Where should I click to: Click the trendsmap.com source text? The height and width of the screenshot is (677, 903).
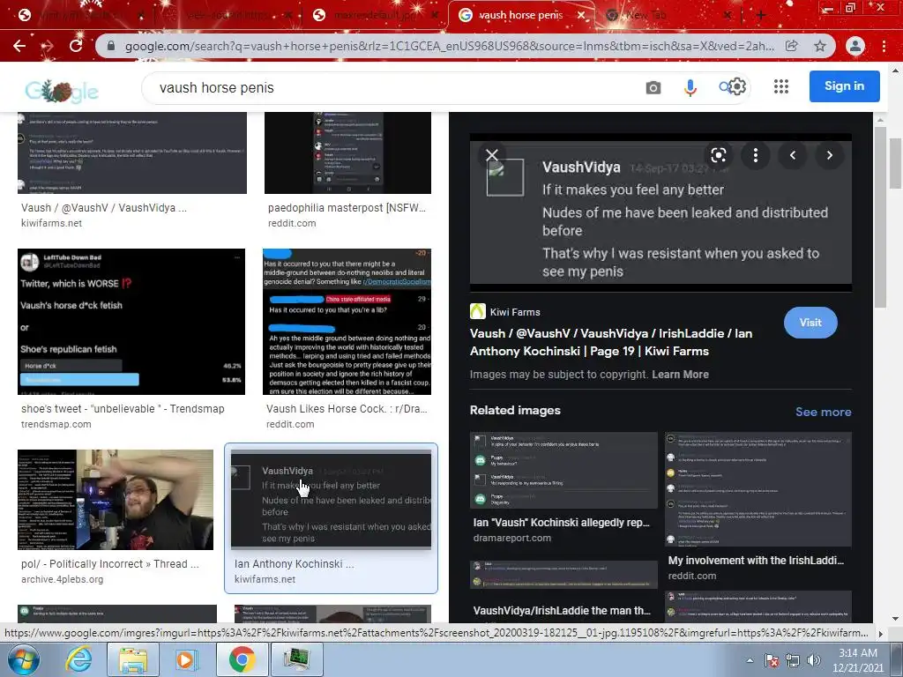[x=56, y=424]
